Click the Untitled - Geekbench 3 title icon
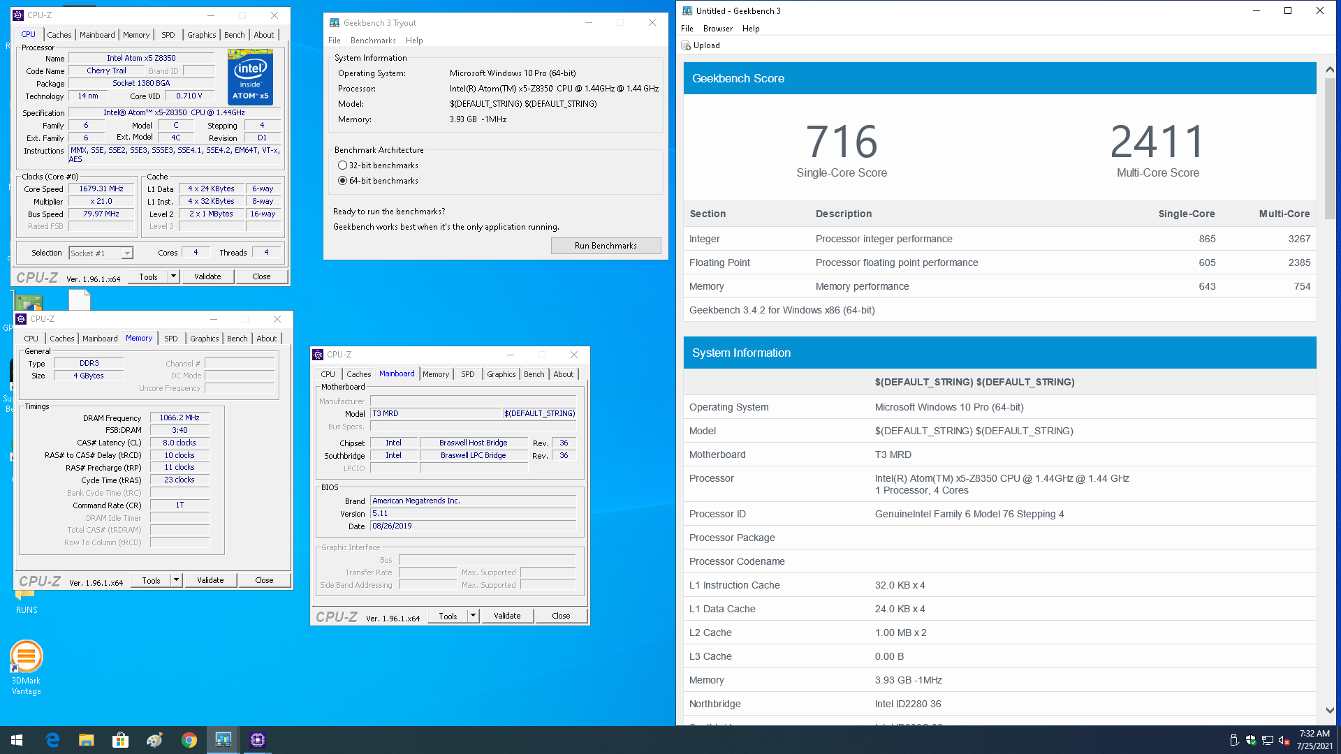Screen dimensions: 1341x754 (x=687, y=10)
